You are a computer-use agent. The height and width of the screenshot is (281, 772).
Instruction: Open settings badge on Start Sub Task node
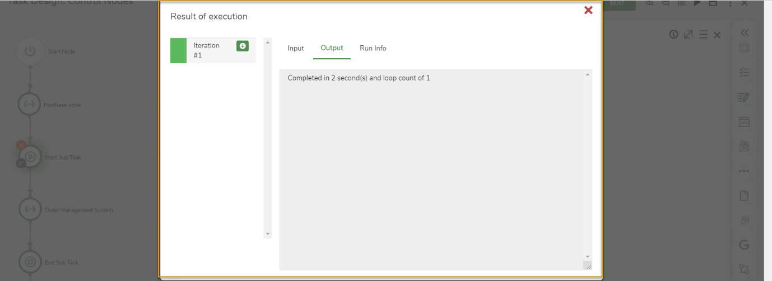pos(21,163)
